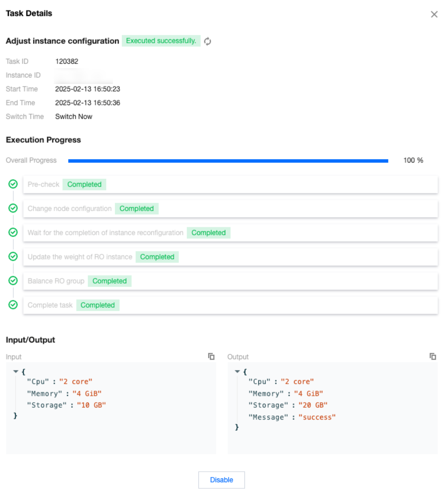Image resolution: width=446 pixels, height=494 pixels.
Task: Select the Pre-check step row
Action: [x=230, y=184]
